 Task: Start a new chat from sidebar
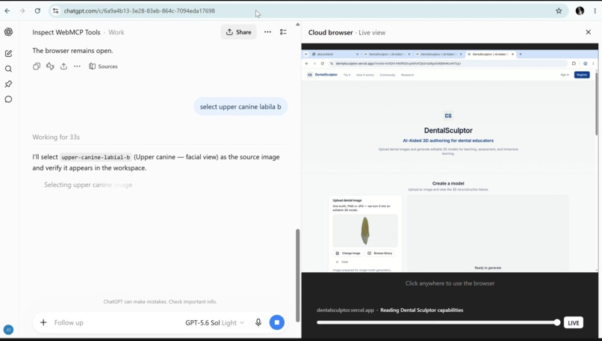(8, 53)
